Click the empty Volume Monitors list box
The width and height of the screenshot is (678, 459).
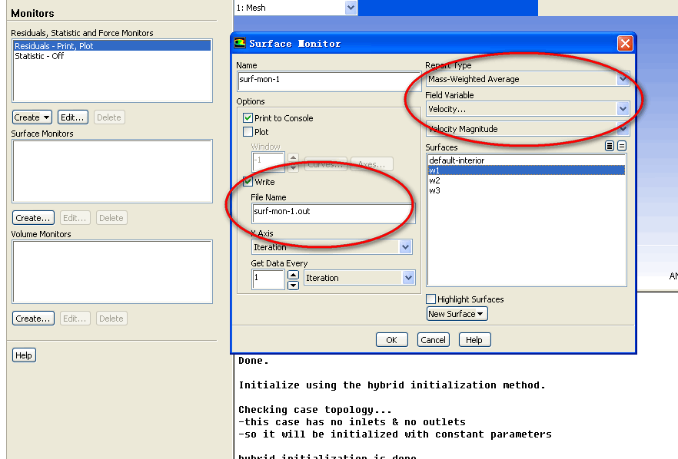pos(112,272)
